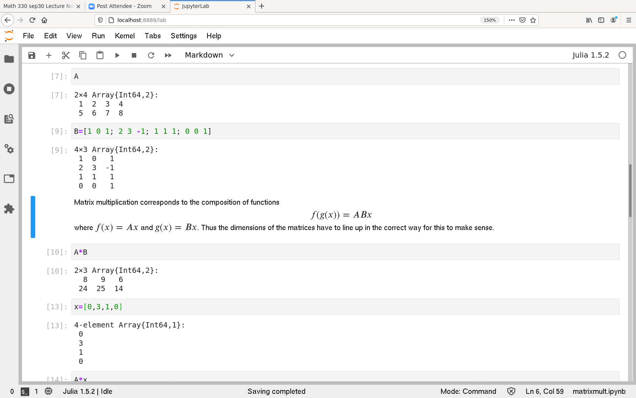Paste cells from clipboard icon
Viewport: 636px width, 398px height.
100,55
